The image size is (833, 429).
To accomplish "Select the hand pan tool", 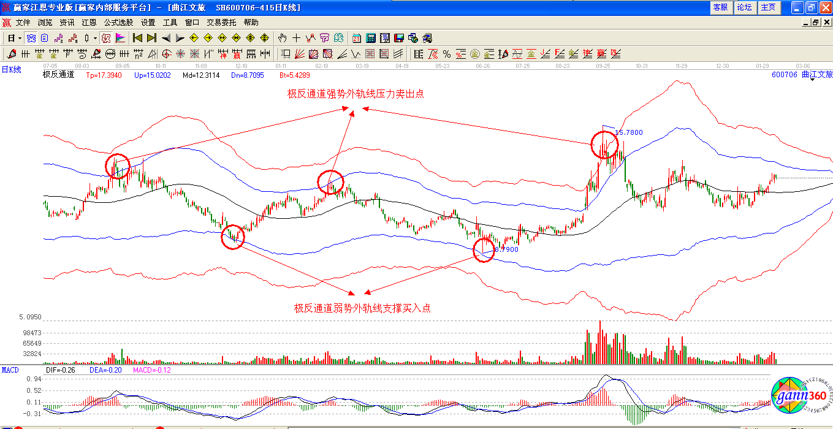I will pyautogui.click(x=283, y=38).
